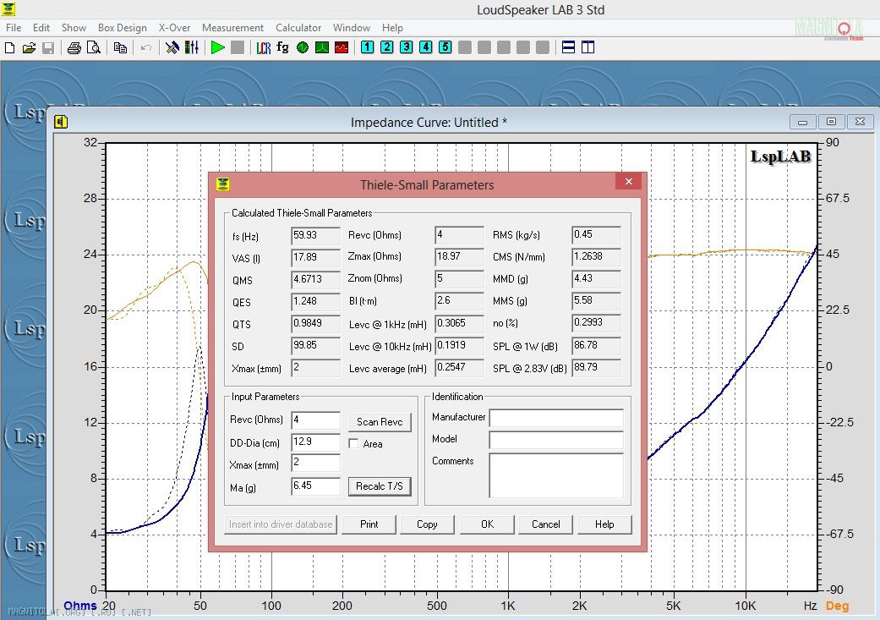Click the Scan Revc button
The width and height of the screenshot is (880, 620).
pos(380,422)
